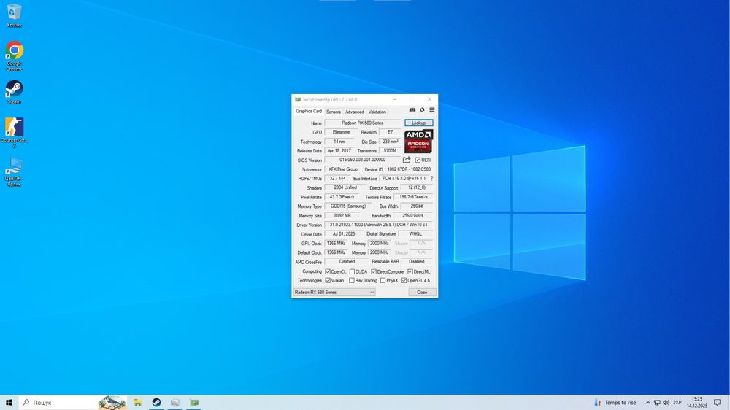The image size is (730, 410).
Task: Click the taskbar icon left of GPU-Z
Action: pos(175,403)
